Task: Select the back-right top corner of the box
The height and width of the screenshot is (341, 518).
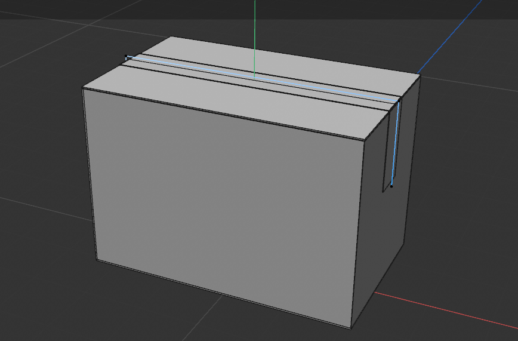Action: click(420, 75)
